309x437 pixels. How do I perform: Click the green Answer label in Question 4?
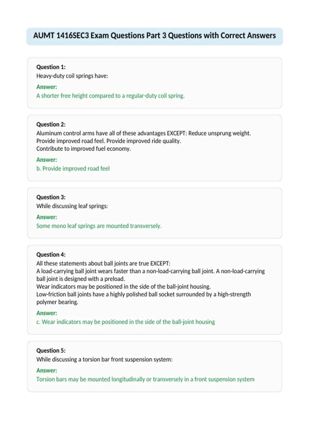point(47,313)
